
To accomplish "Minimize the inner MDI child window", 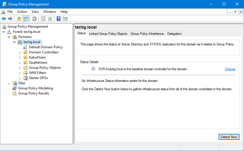I will 230,12.
